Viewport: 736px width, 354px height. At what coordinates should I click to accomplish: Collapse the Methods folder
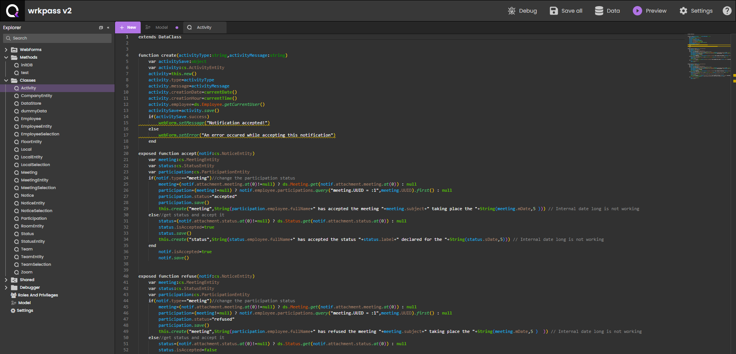coord(6,58)
